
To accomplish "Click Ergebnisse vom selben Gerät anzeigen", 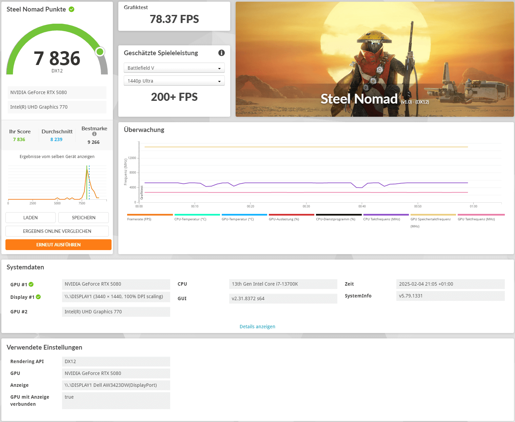I will point(57,157).
